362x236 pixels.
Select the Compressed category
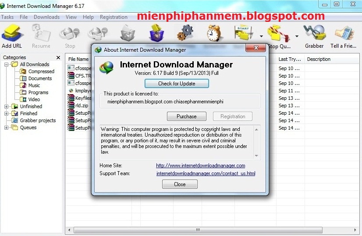(x=41, y=71)
